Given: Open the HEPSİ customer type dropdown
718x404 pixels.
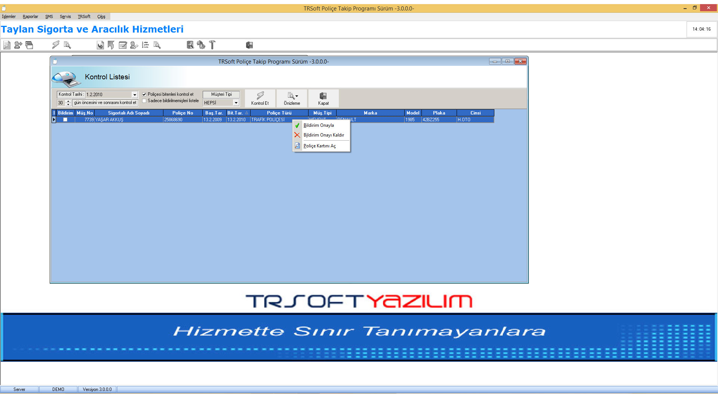Looking at the screenshot, I should 236,102.
